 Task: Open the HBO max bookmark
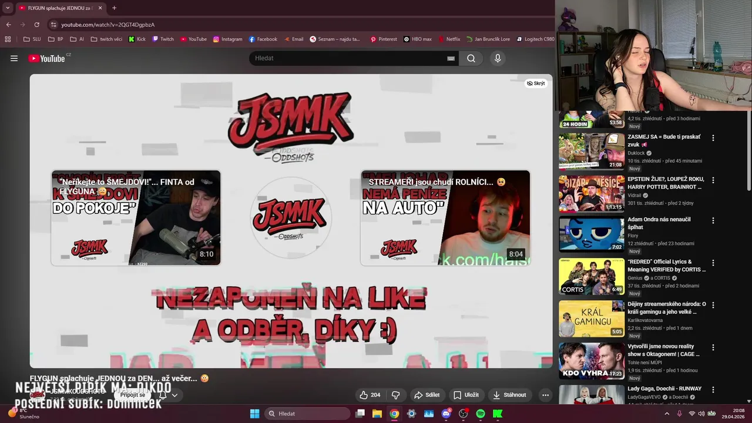click(417, 39)
